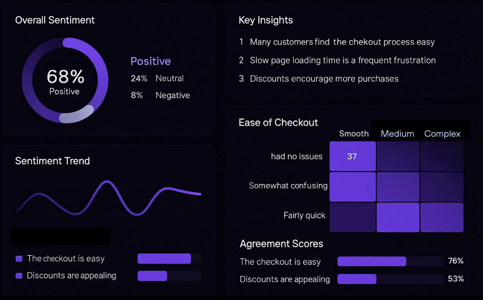Click the heatmap cell showing 37
Viewport: 483px width, 300px height.
(352, 156)
